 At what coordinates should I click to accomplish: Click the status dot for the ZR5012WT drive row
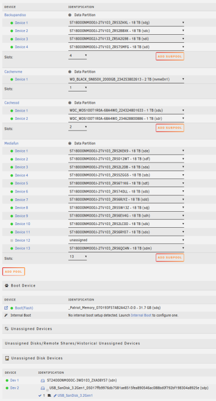click(x=12, y=159)
